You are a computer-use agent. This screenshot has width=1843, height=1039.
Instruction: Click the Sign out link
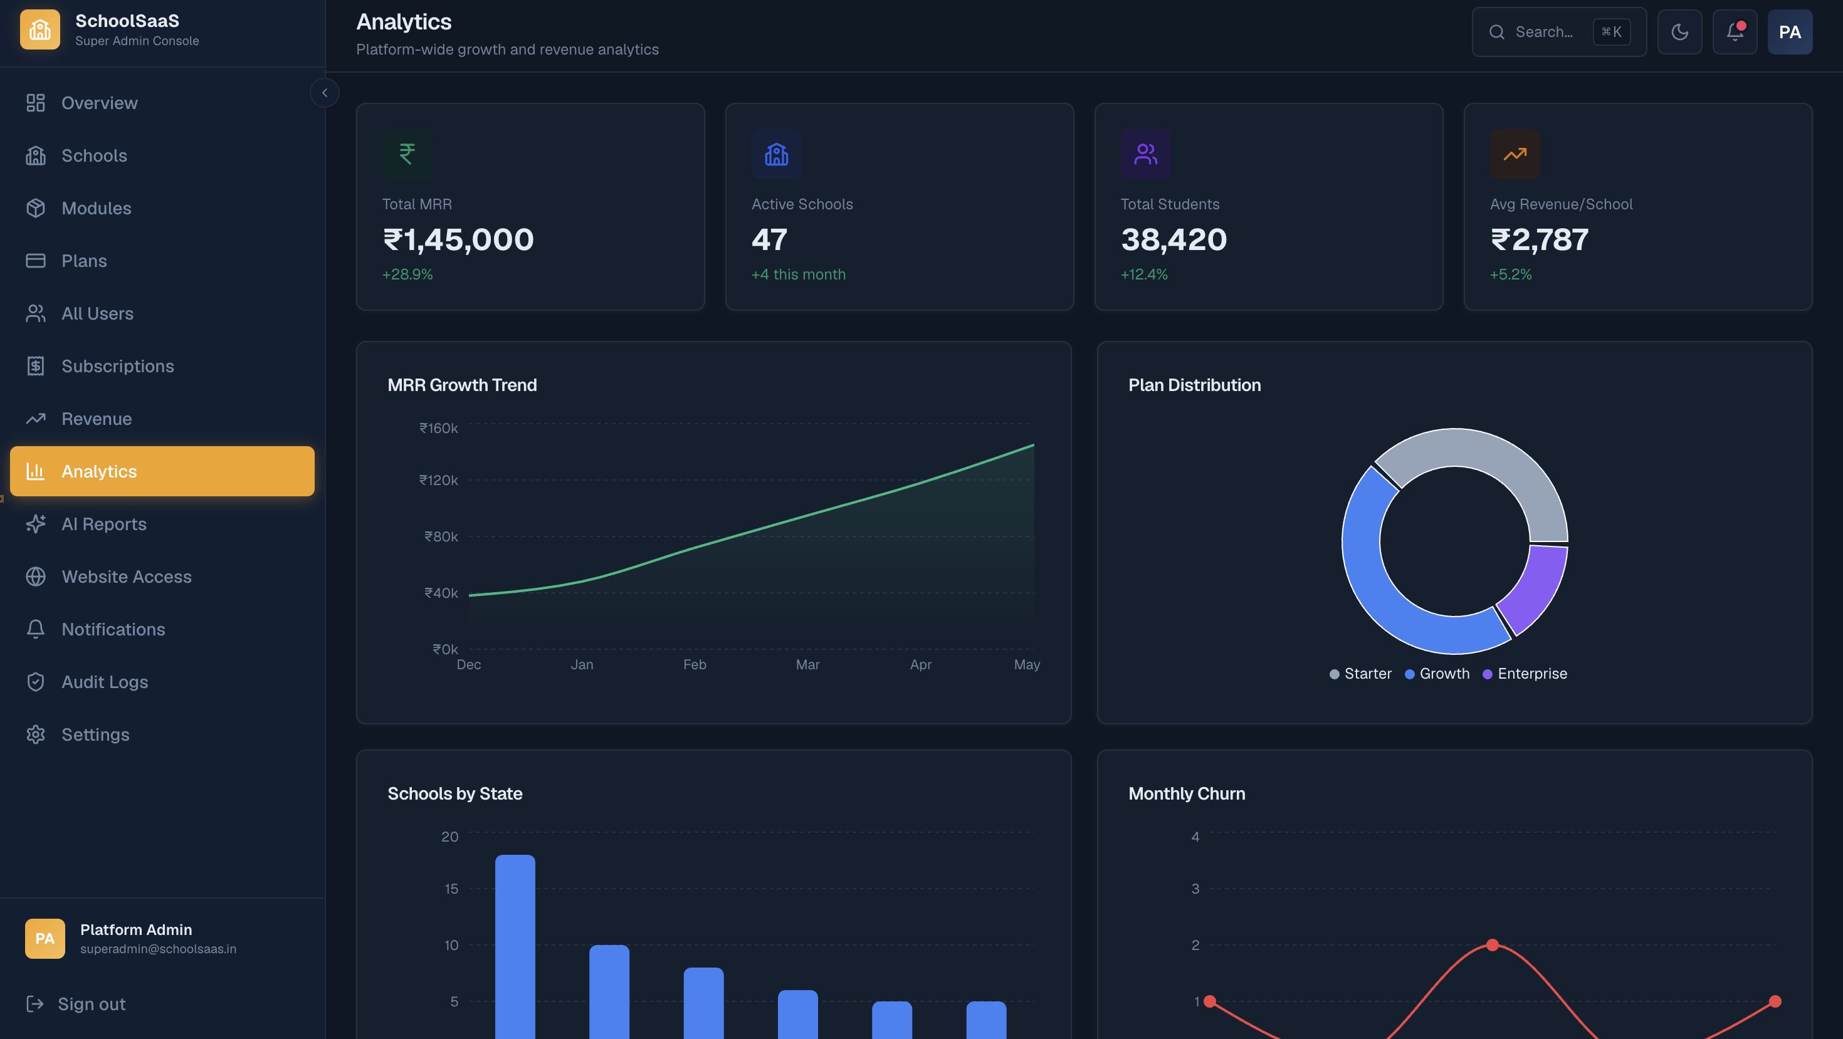[92, 1004]
